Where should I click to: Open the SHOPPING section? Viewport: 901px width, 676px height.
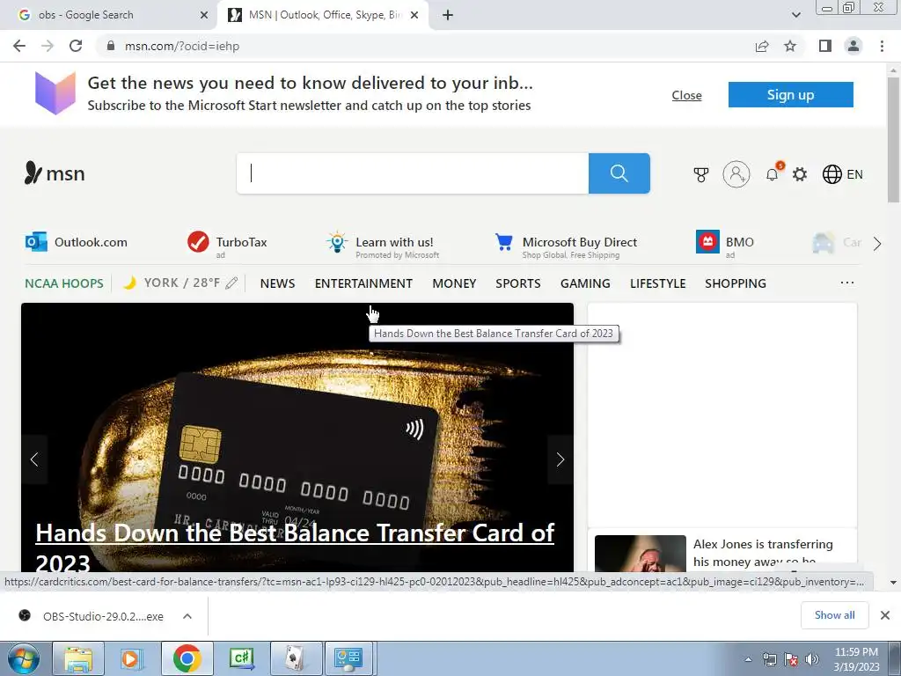tap(736, 283)
